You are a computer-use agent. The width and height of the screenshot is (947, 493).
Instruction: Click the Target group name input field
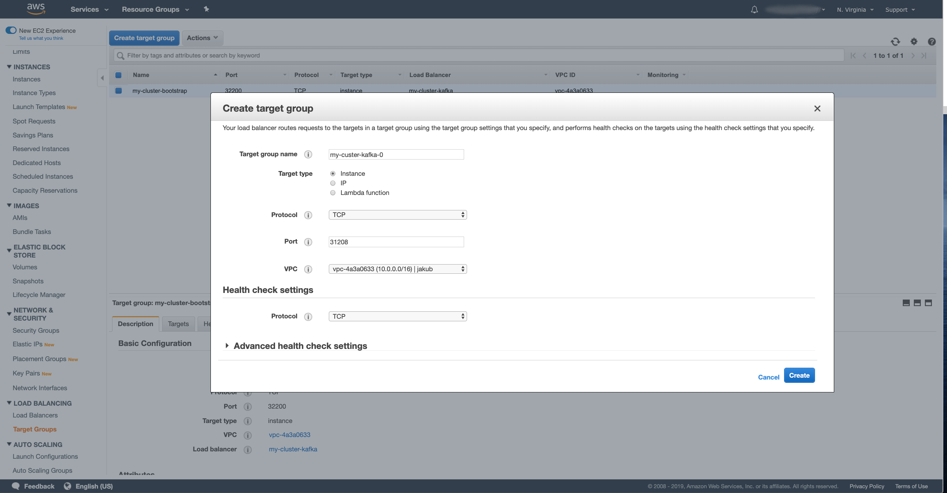[396, 154]
